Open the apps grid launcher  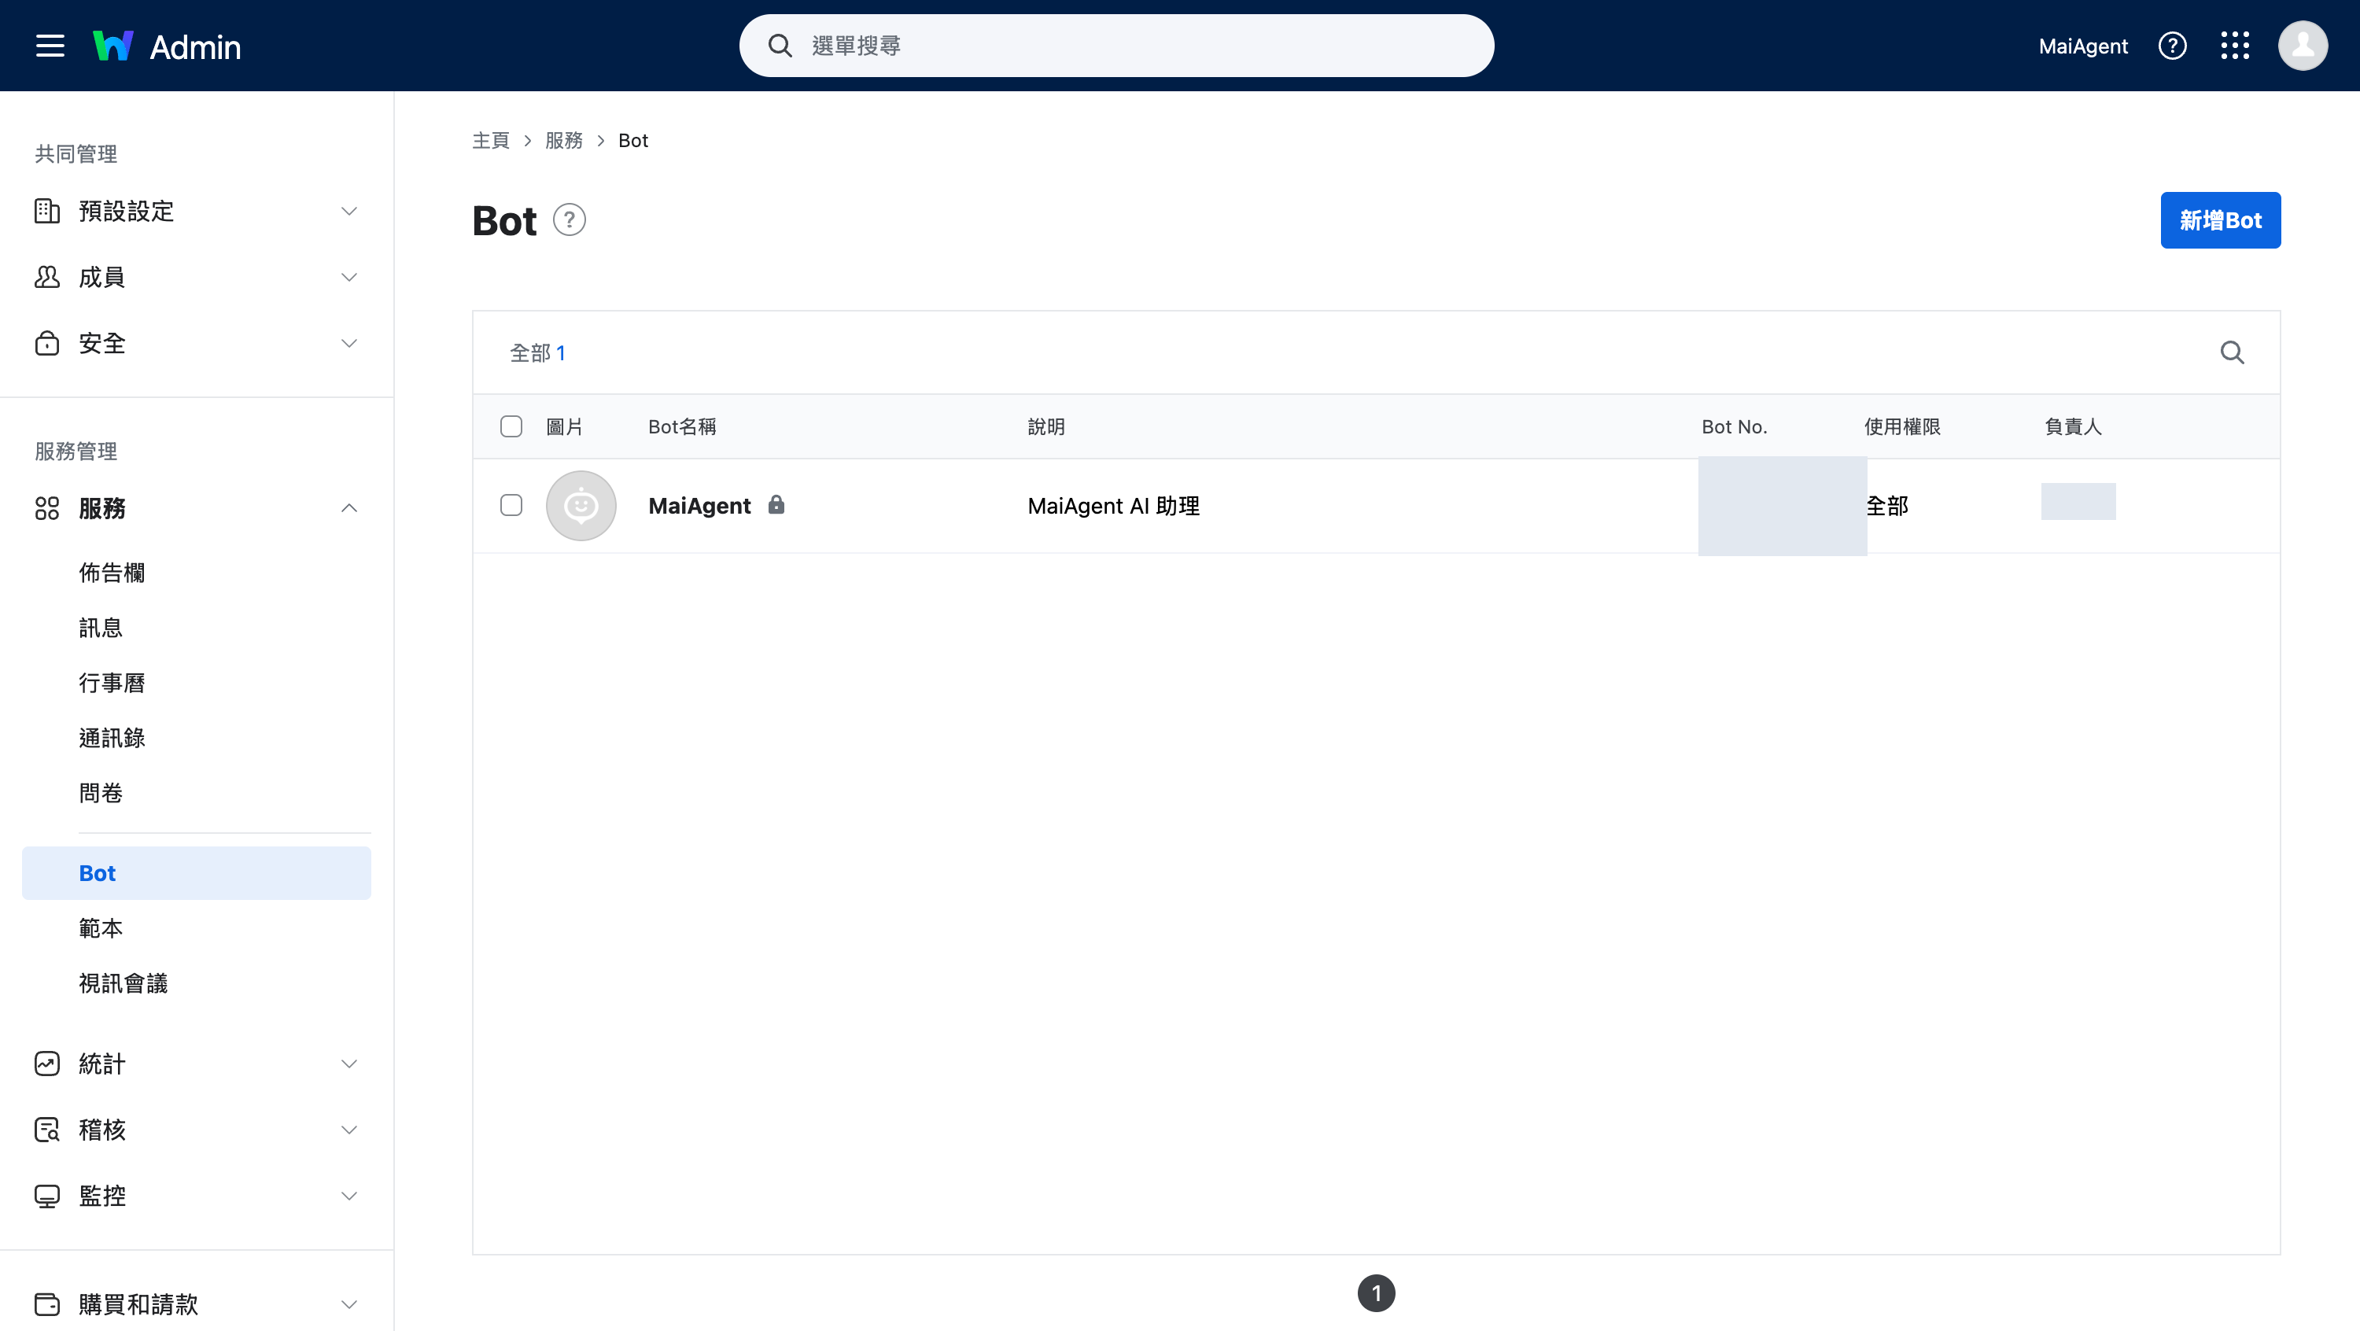click(2234, 46)
